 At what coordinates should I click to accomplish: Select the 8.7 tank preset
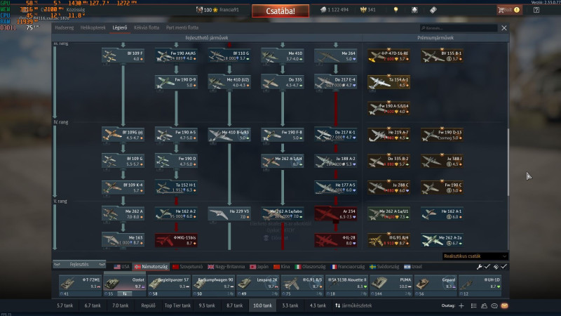234,305
